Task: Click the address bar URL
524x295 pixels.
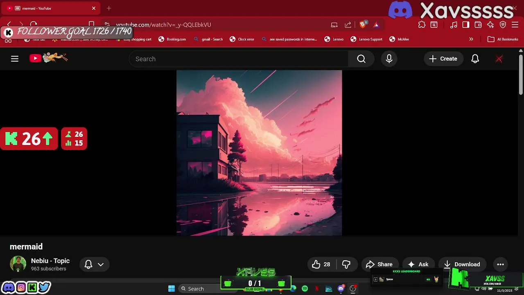Action: click(x=164, y=25)
